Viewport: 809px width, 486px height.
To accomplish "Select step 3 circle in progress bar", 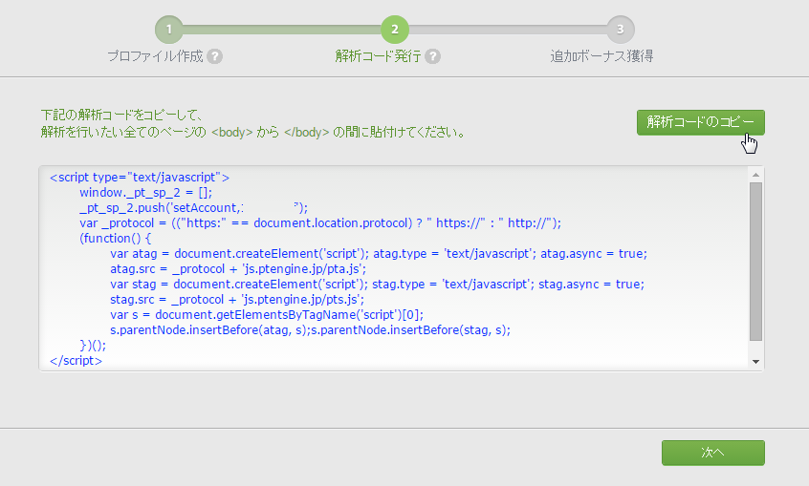I will pyautogui.click(x=621, y=30).
